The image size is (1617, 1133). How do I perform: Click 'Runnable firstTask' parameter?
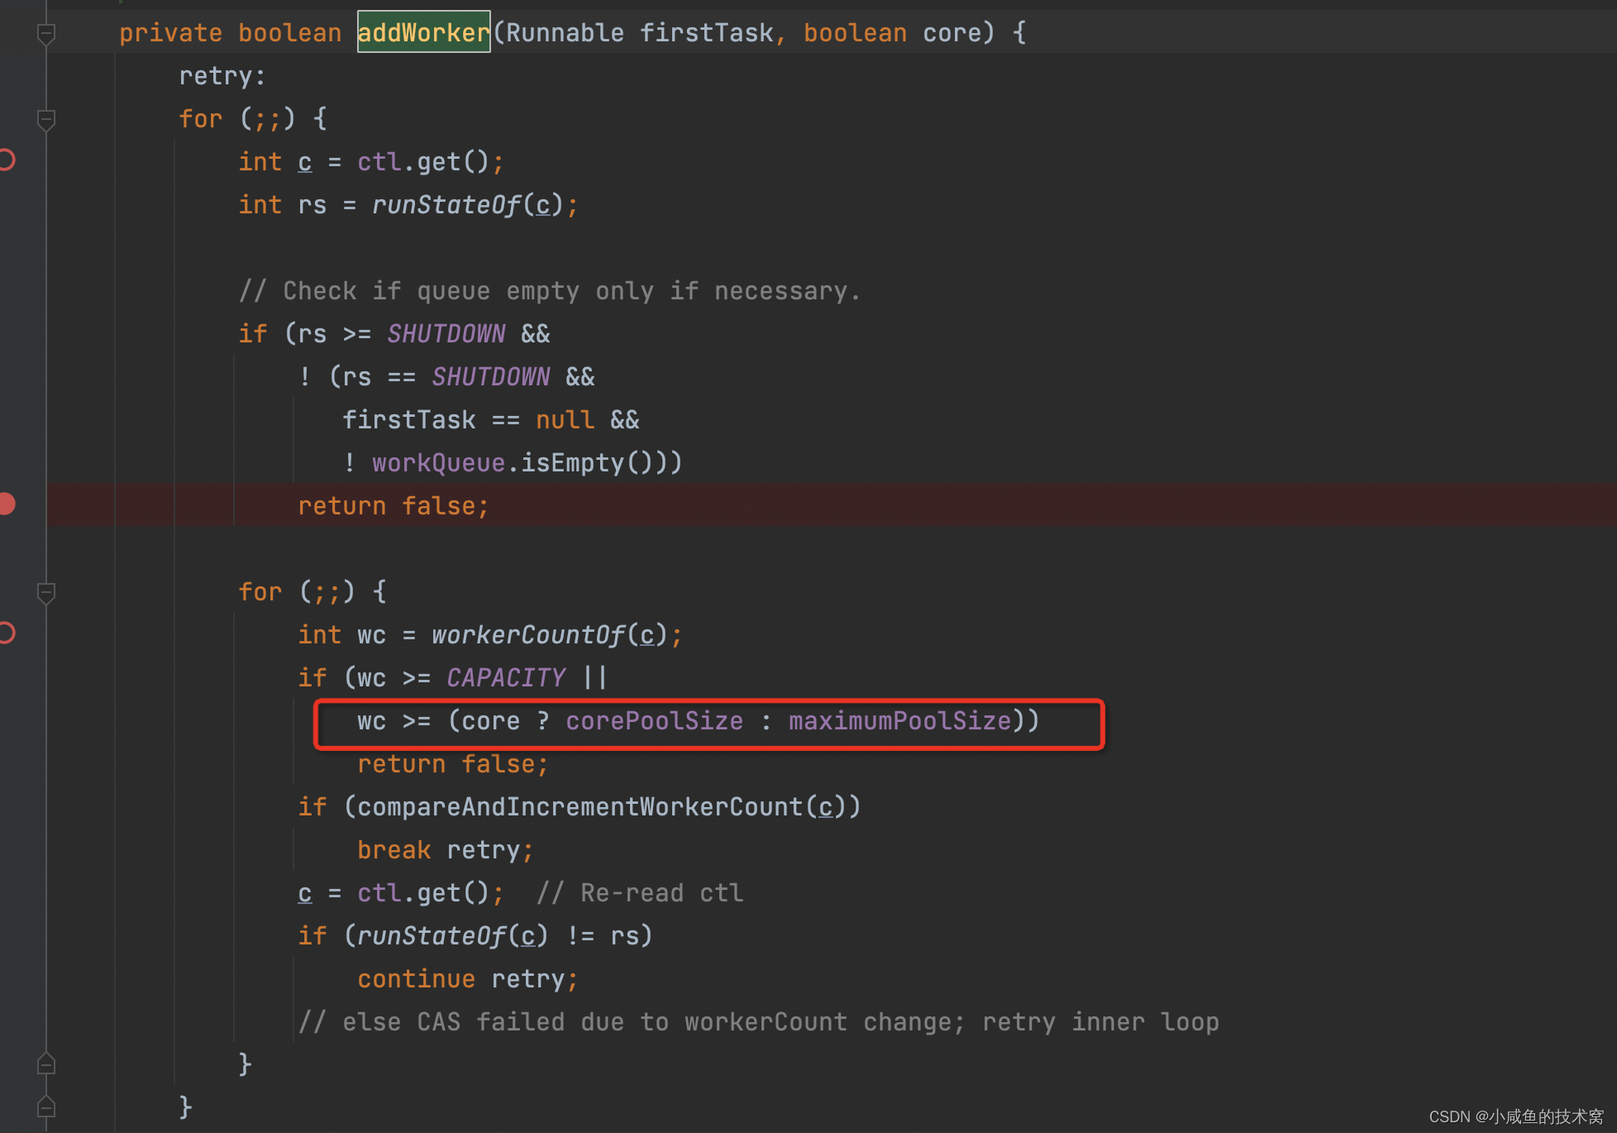click(x=640, y=33)
